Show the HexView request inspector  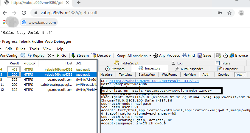coord(190,75)
